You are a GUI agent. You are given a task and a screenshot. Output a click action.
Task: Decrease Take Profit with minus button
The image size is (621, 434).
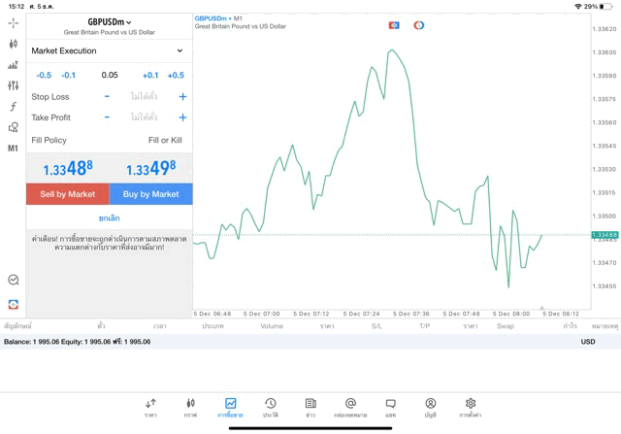click(x=107, y=117)
